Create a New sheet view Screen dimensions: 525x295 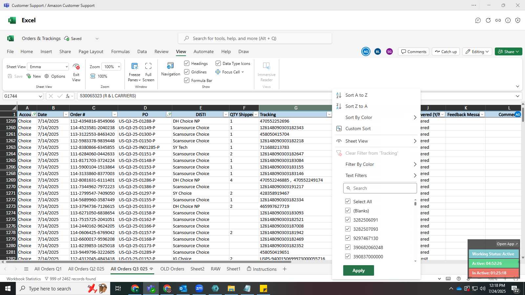34,76
